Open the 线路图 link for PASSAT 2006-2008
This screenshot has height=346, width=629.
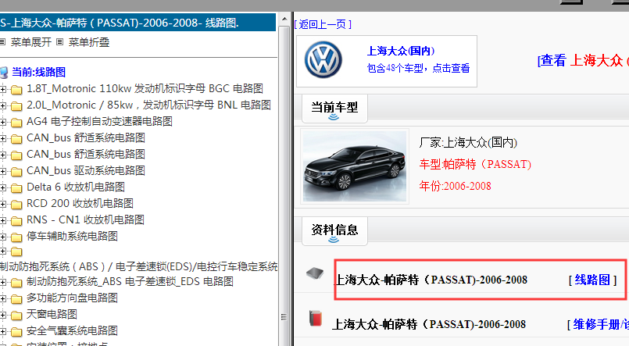pyautogui.click(x=592, y=280)
